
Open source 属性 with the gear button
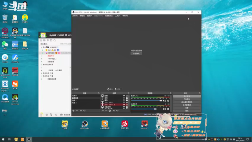(110, 89)
